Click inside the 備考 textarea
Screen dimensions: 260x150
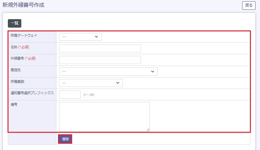(104, 116)
